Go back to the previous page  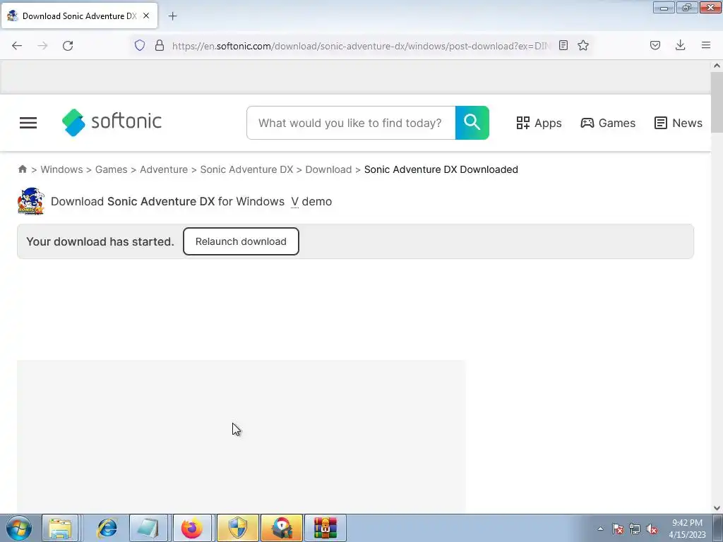tap(17, 46)
